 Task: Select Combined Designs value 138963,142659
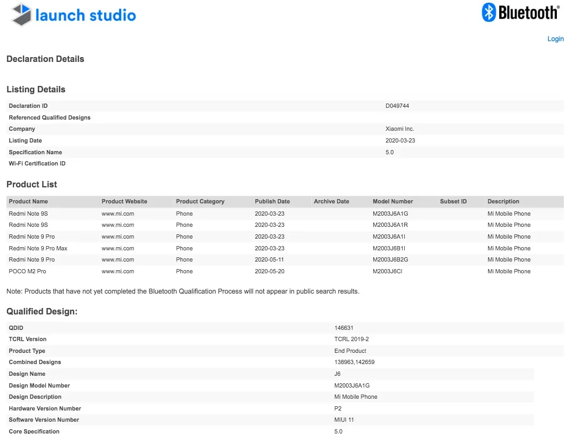point(355,362)
